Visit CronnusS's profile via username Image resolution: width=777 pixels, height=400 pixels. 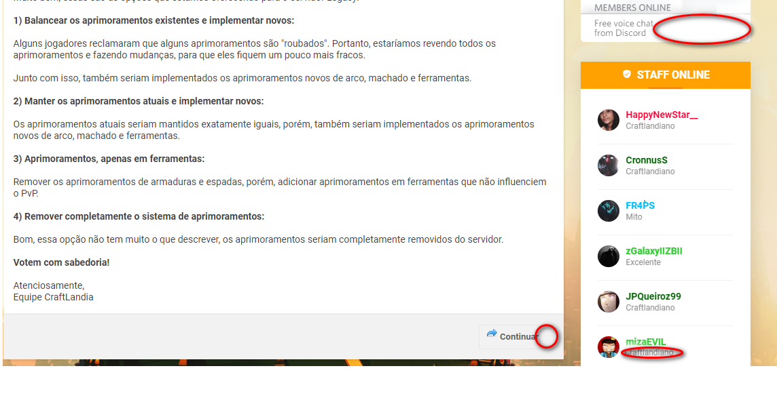(x=647, y=161)
